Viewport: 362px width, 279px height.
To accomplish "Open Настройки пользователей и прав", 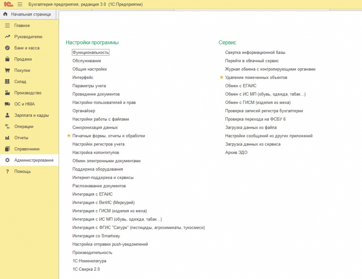I will (x=104, y=102).
